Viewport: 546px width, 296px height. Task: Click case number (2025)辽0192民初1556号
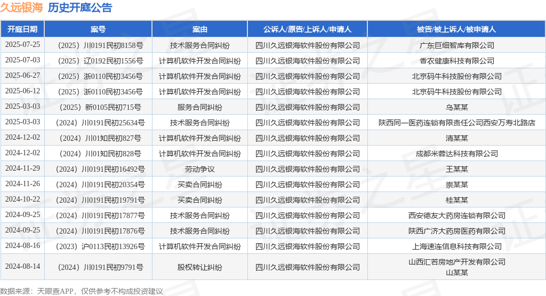click(100, 61)
